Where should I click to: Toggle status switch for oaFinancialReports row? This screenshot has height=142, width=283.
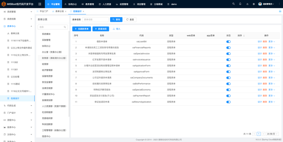click(x=228, y=48)
